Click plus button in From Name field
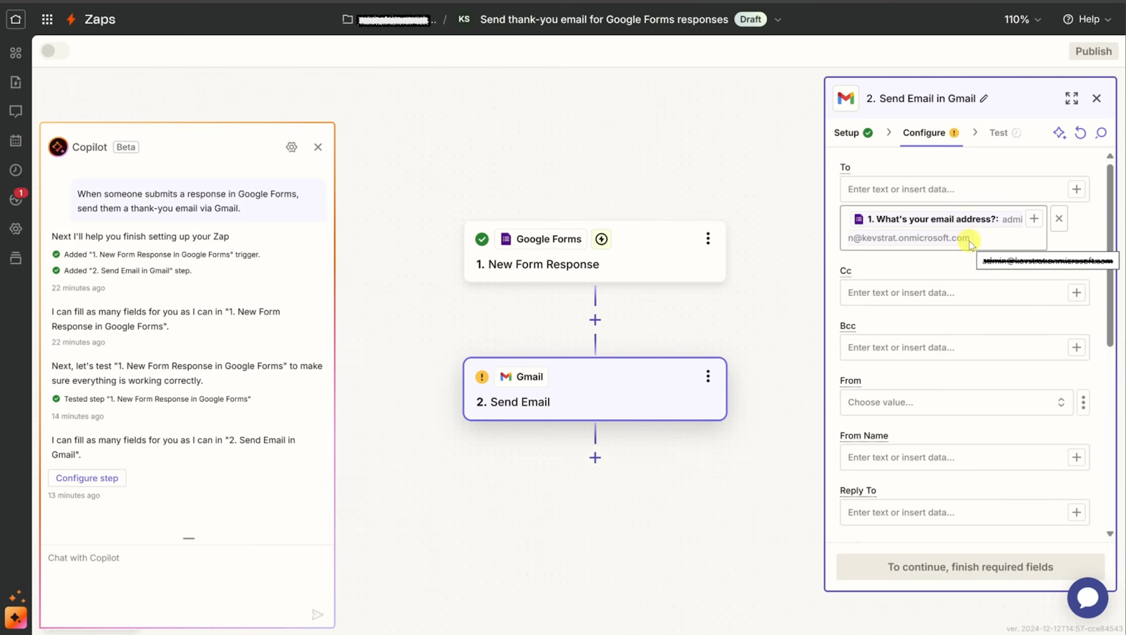Image resolution: width=1126 pixels, height=635 pixels. click(1076, 457)
